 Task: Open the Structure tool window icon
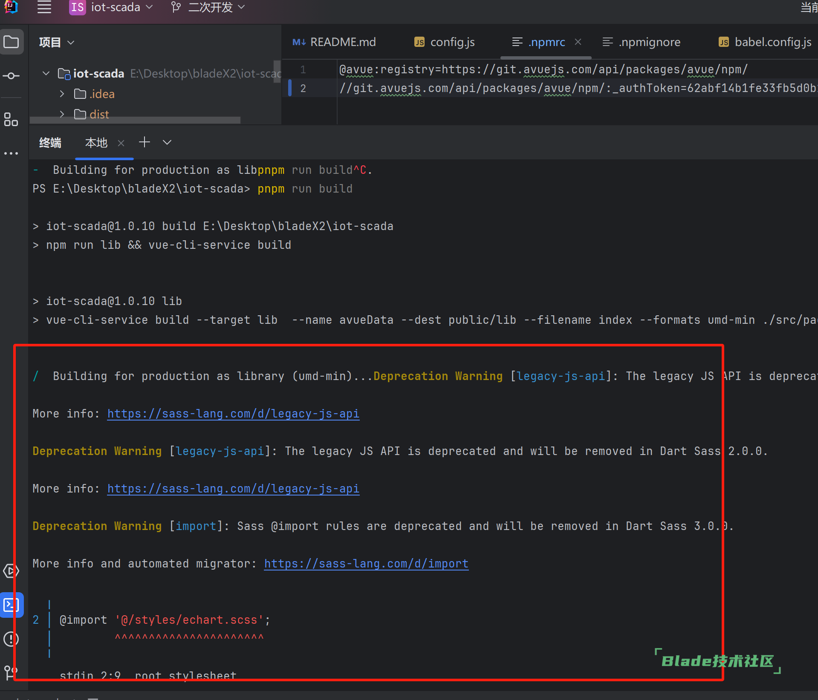[x=12, y=119]
